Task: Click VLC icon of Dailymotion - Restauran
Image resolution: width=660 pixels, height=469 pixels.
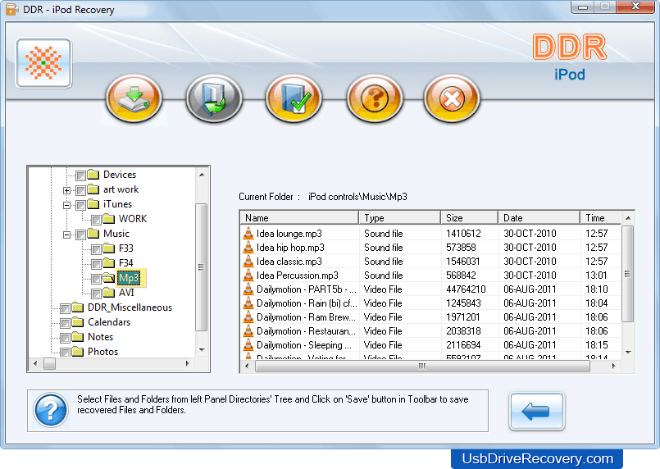Action: click(x=248, y=331)
